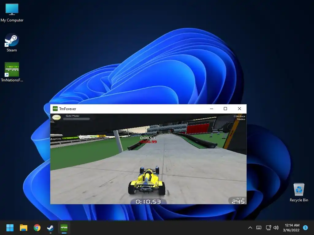Screen dimensions: 314x235
Task: Open the notification badge showing 5
Action: pos(305,228)
